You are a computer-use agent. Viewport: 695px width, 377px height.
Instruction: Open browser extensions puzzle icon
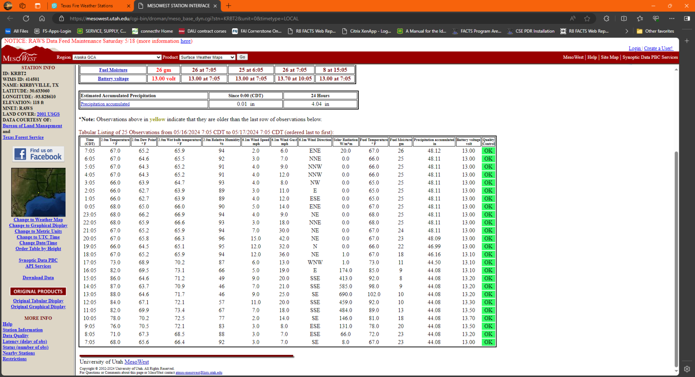pyautogui.click(x=606, y=18)
